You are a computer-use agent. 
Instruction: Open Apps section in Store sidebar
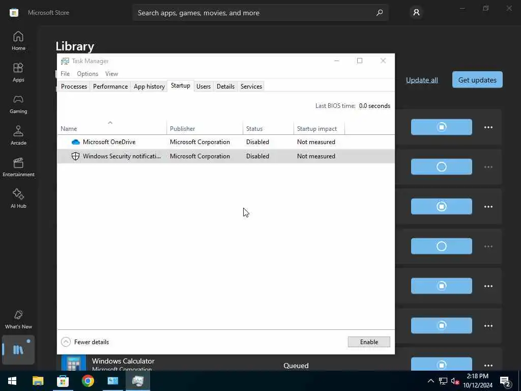(18, 72)
